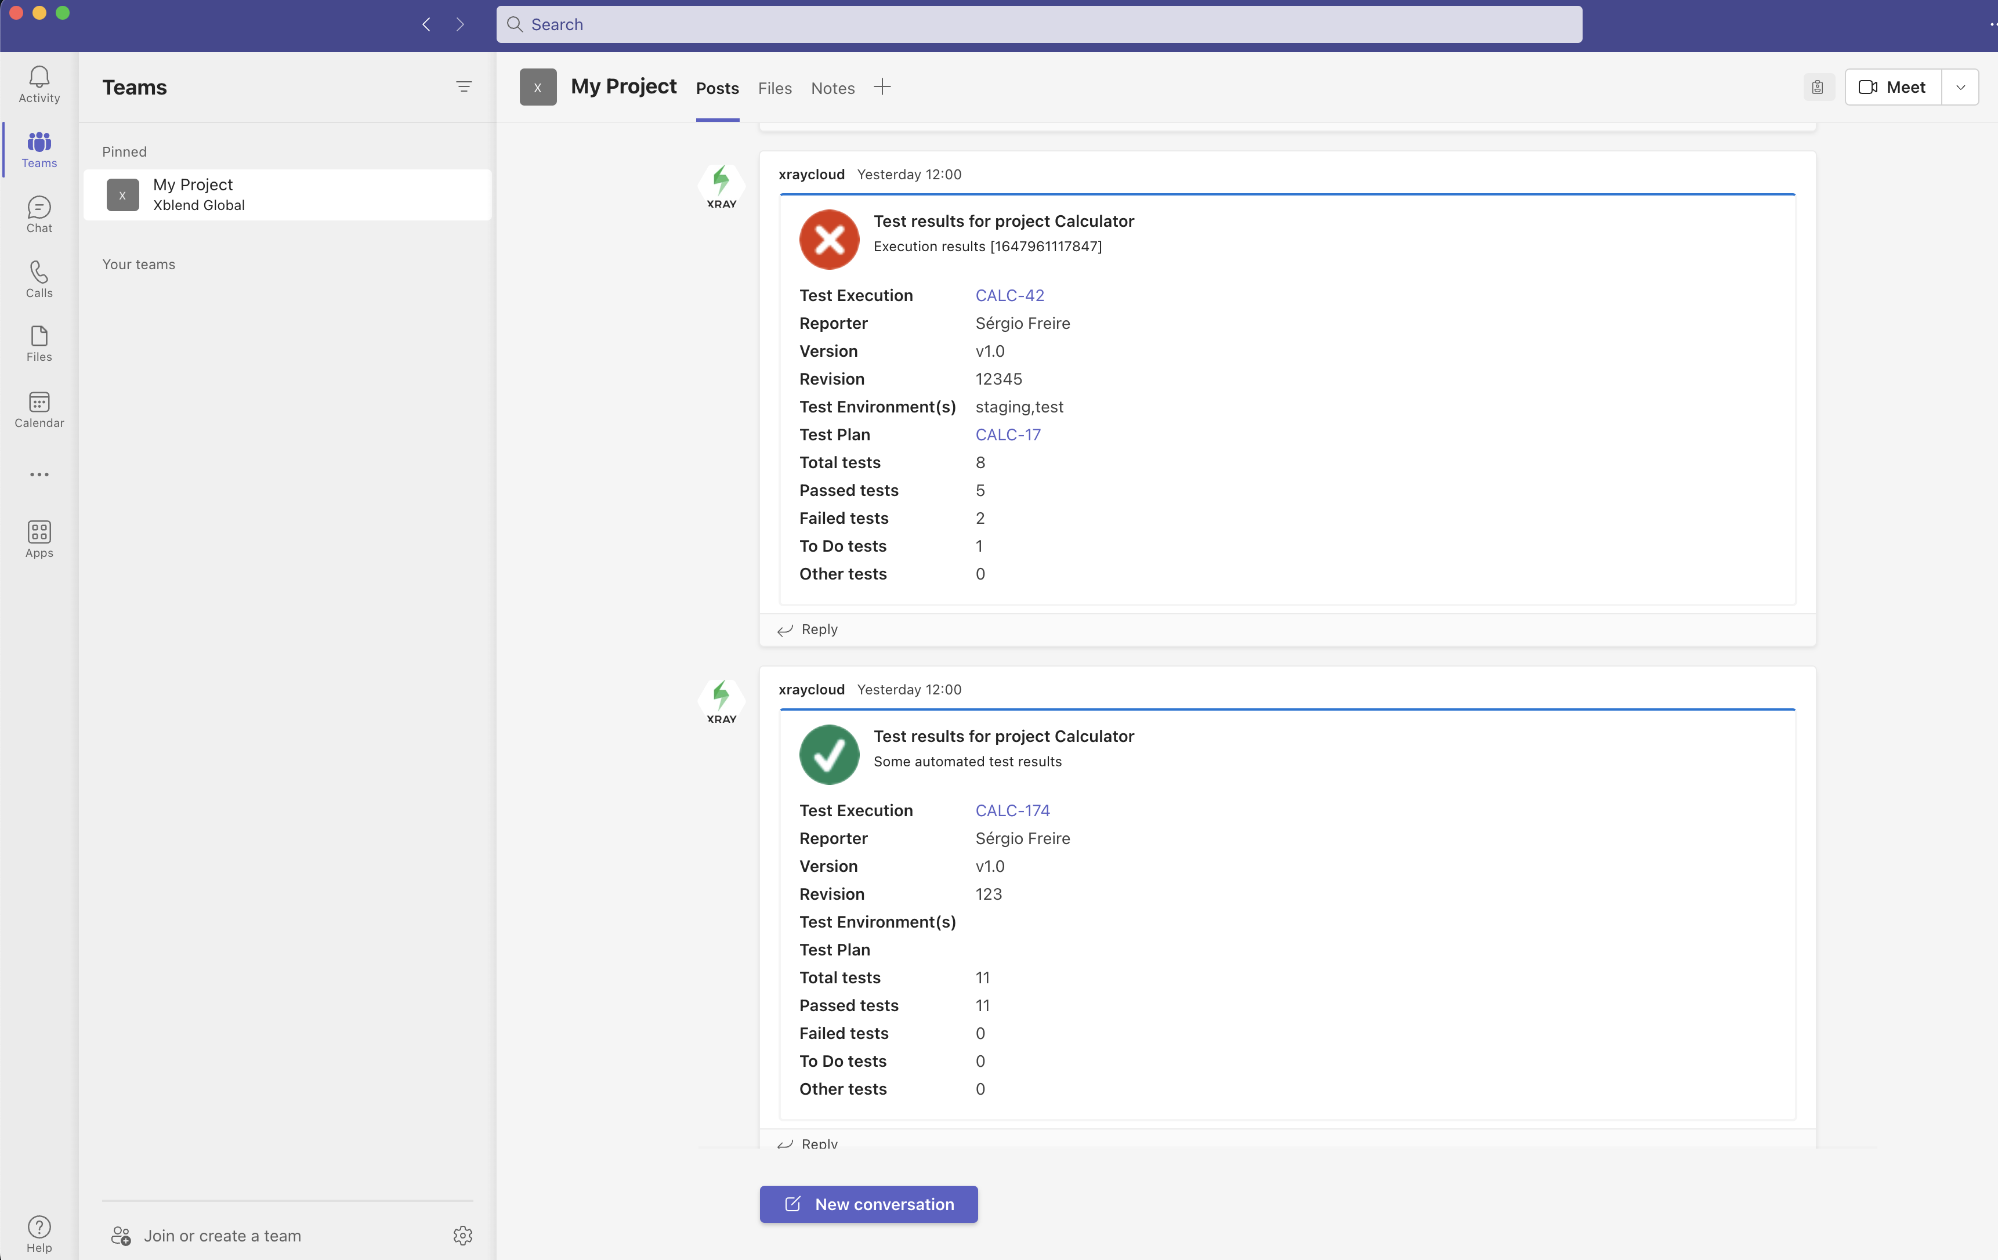Click the xraycloud sender name on first post
The height and width of the screenshot is (1260, 1998).
tap(812, 174)
